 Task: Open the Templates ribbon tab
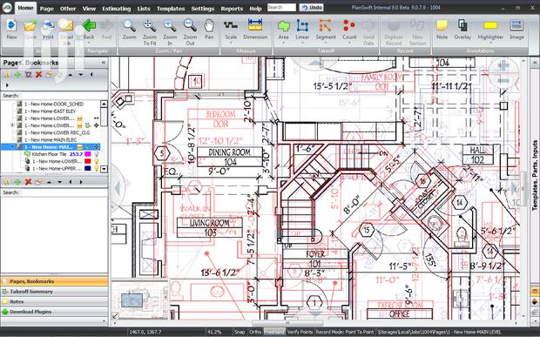coord(171,8)
